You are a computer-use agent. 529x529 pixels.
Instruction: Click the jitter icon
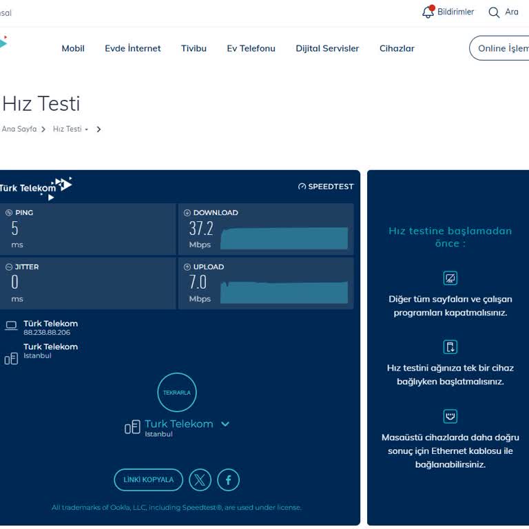9,267
